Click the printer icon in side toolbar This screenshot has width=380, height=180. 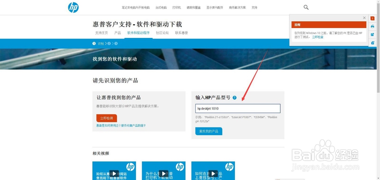point(372,27)
